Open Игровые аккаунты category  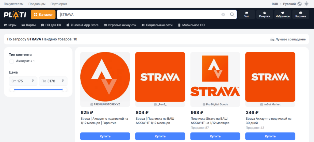point(120,25)
